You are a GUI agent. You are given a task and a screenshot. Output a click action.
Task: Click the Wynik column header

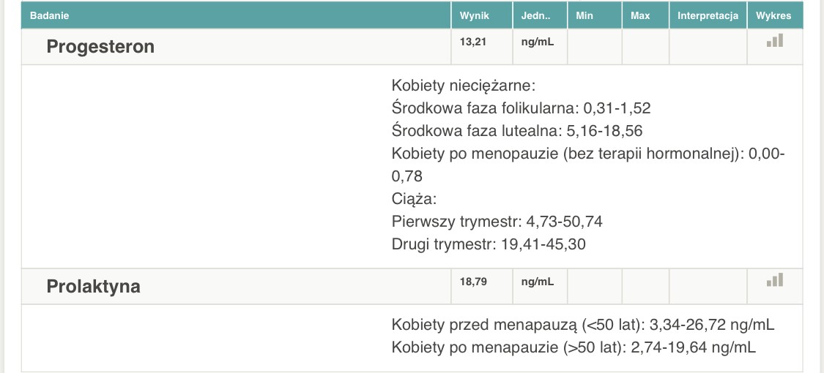tap(474, 15)
